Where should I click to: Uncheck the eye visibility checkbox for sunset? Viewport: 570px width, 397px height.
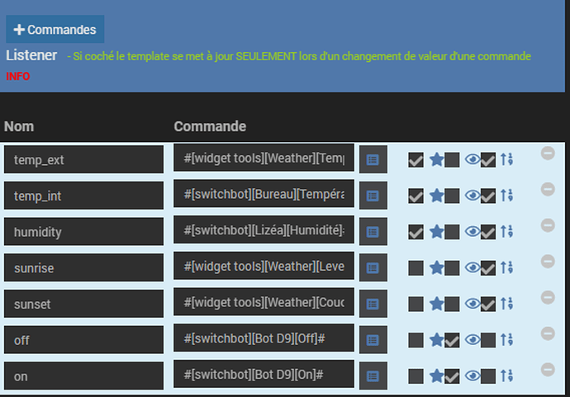(488, 304)
